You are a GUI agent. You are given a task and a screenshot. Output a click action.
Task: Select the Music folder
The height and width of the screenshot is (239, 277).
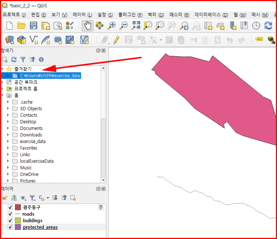click(x=26, y=167)
